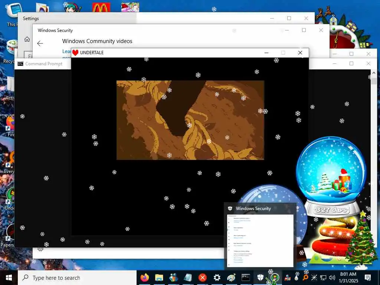Click the sepia game scene in Undertale
This screenshot has height=285, width=380.
click(190, 120)
